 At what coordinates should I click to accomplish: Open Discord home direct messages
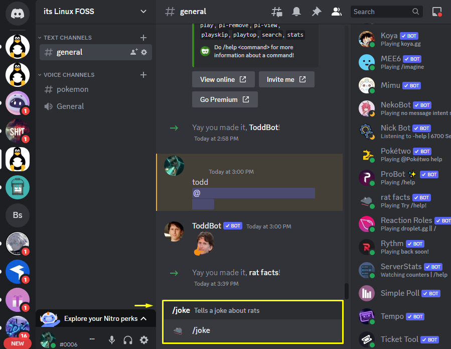pyautogui.click(x=18, y=13)
